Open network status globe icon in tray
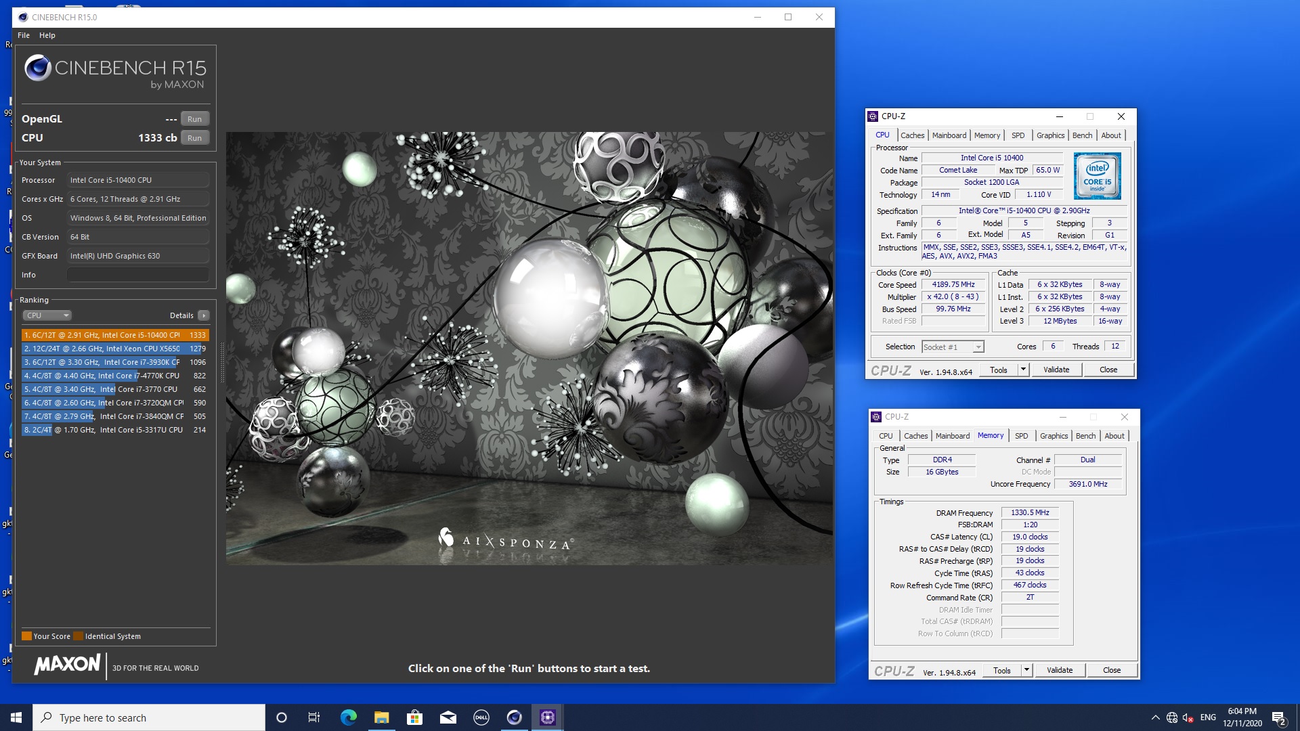 pos(1172,717)
